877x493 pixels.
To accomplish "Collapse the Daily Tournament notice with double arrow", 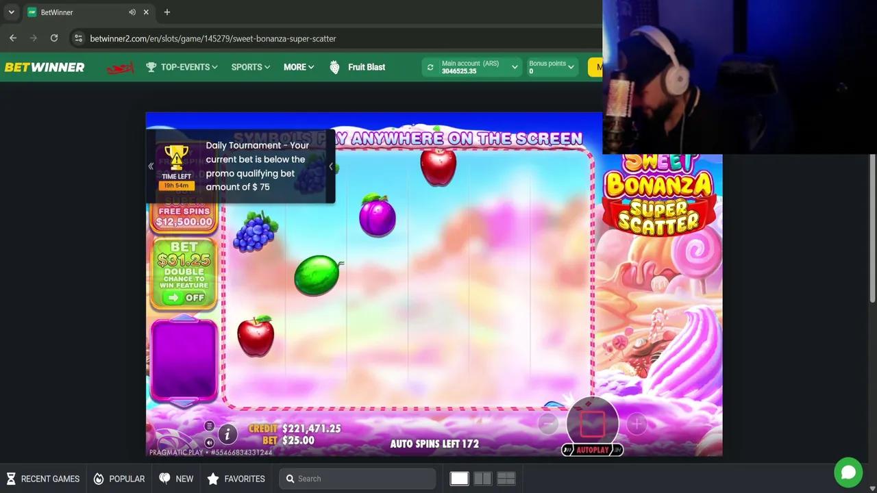I will [151, 166].
